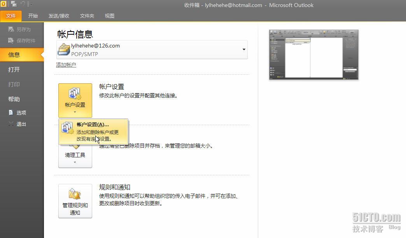The width and height of the screenshot is (406, 238).
Task: Click the 添加帐户 link
Action: tap(66, 65)
